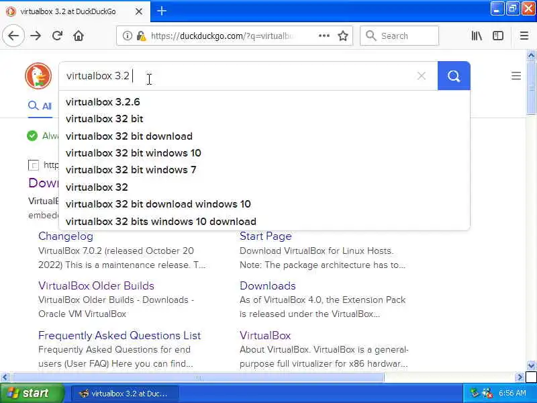Click the result favicon beside http
This screenshot has width=537, height=403.
click(x=34, y=165)
